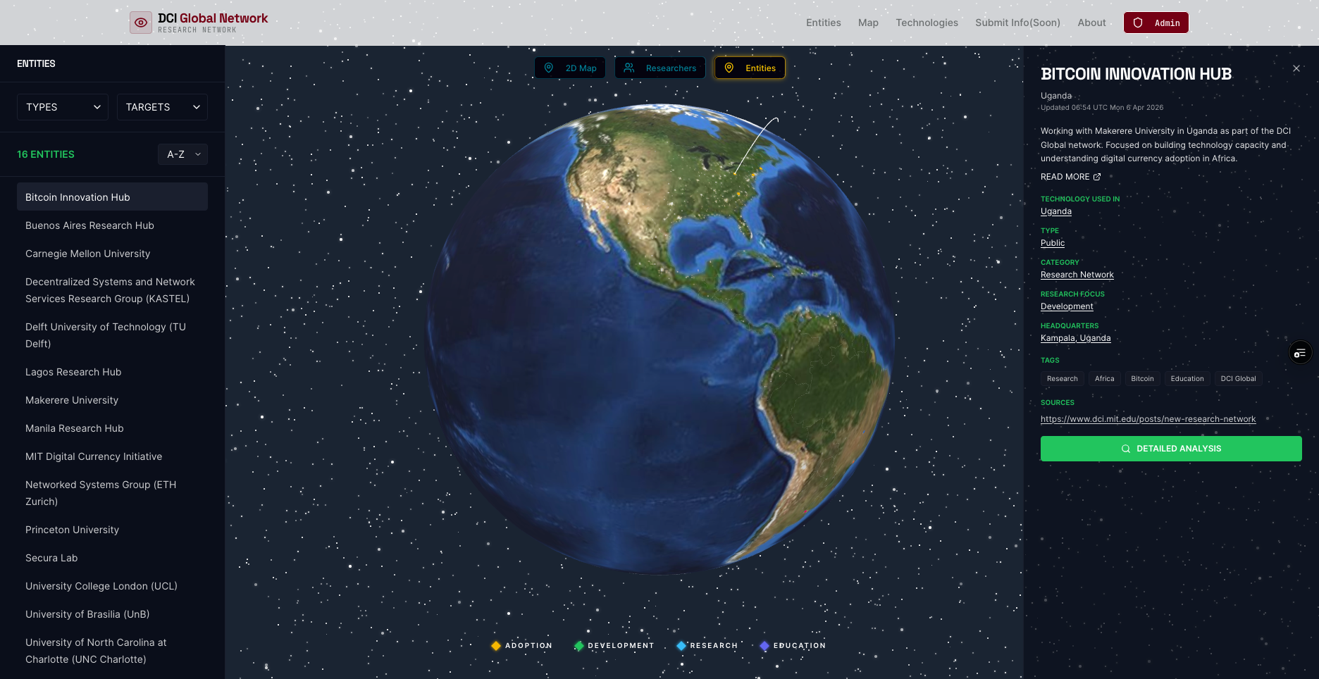Click the shield icon in Admin button
1319x679 pixels.
[1138, 23]
